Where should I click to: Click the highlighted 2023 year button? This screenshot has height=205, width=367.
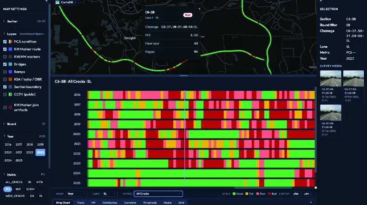click(x=40, y=152)
